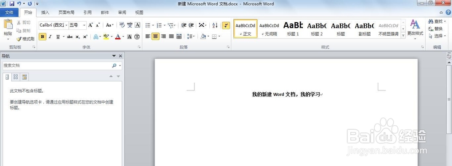Switch to the Page Layout (页面布局) tab

[x=66, y=12]
